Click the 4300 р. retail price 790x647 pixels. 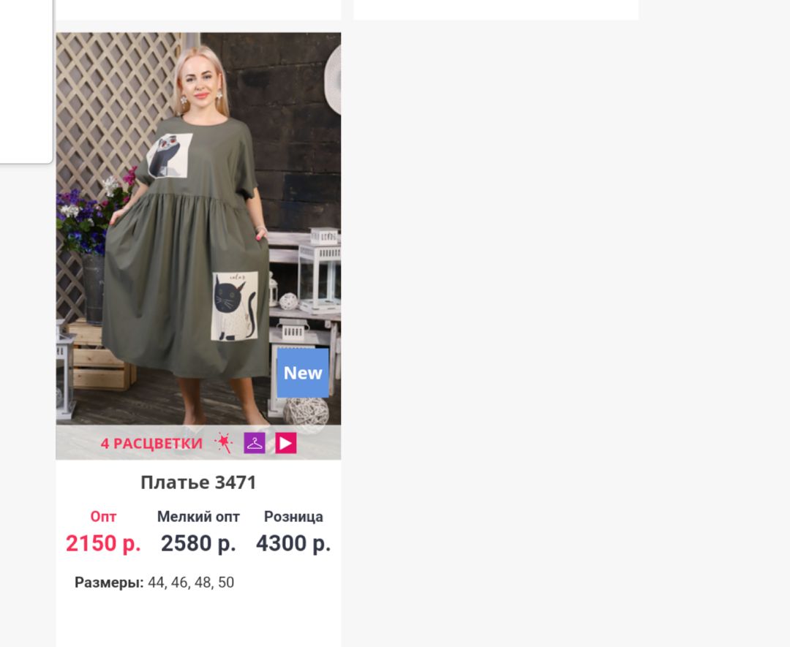[x=294, y=544]
